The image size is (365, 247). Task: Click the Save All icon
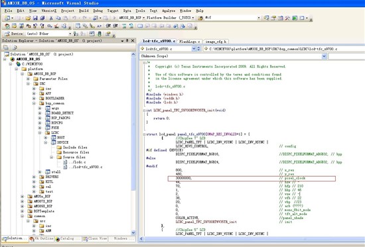(42, 18)
